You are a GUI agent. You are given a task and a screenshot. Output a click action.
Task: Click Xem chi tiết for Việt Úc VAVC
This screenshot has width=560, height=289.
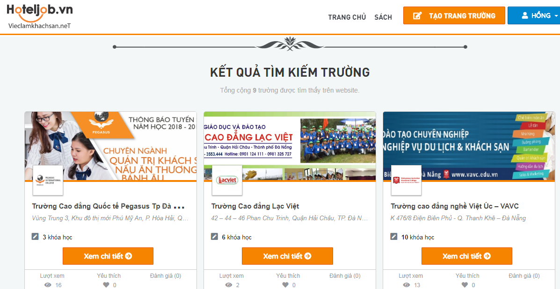tap(467, 256)
